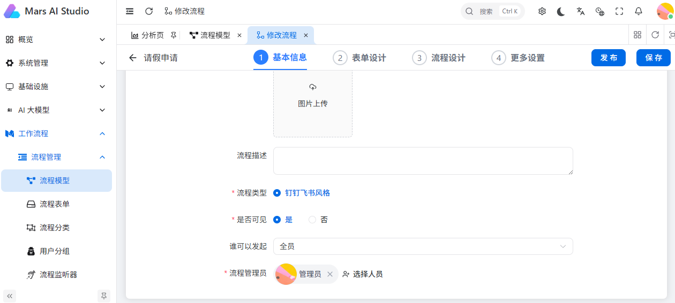Click the globe timezone icon
Image resolution: width=675 pixels, height=303 pixels.
point(600,11)
